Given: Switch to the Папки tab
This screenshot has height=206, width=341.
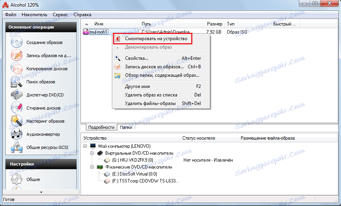Looking at the screenshot, I should (126, 127).
